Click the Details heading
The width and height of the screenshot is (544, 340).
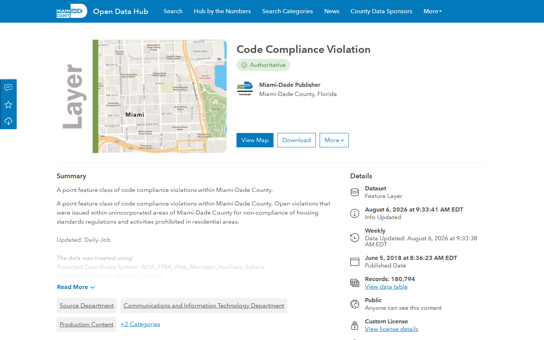pyautogui.click(x=361, y=176)
